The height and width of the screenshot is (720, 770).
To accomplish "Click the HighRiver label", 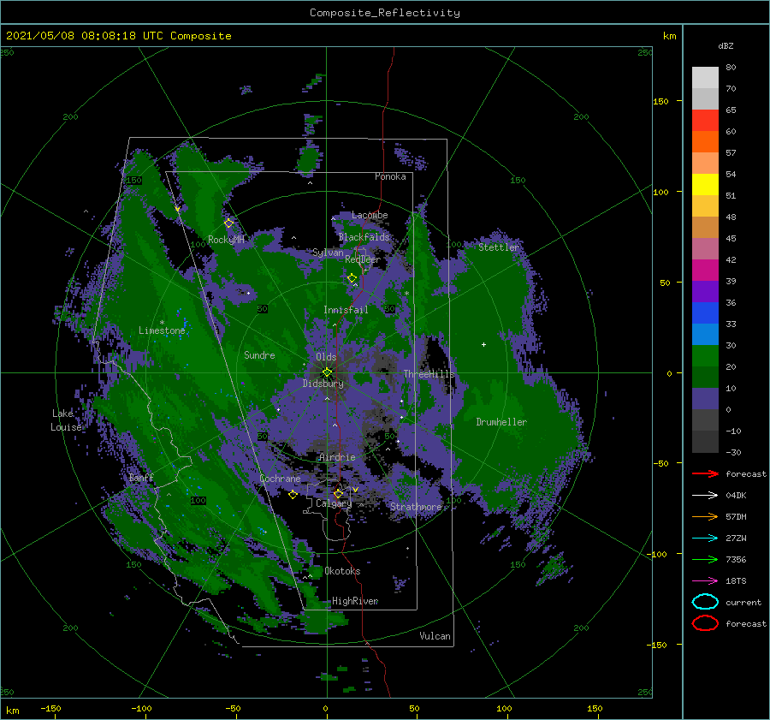I will point(355,601).
